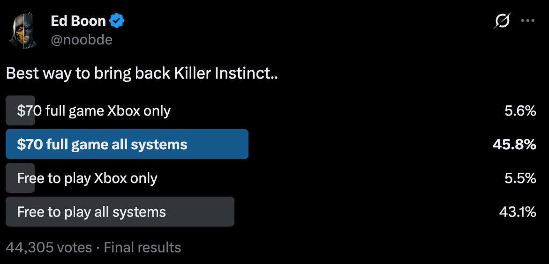
Task: Click the 43.1% result value
Action: pos(518,212)
